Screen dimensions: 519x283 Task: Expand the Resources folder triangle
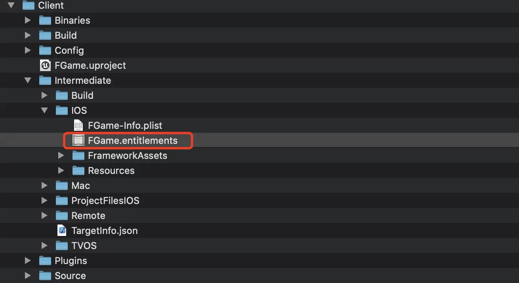[61, 170]
